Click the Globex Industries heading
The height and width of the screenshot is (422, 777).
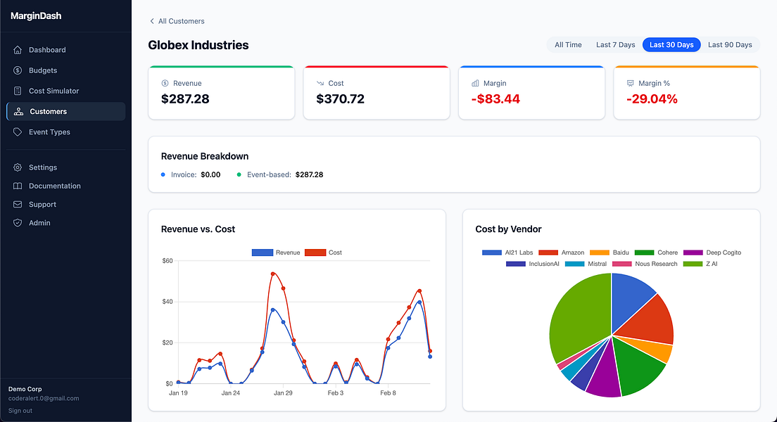click(198, 45)
